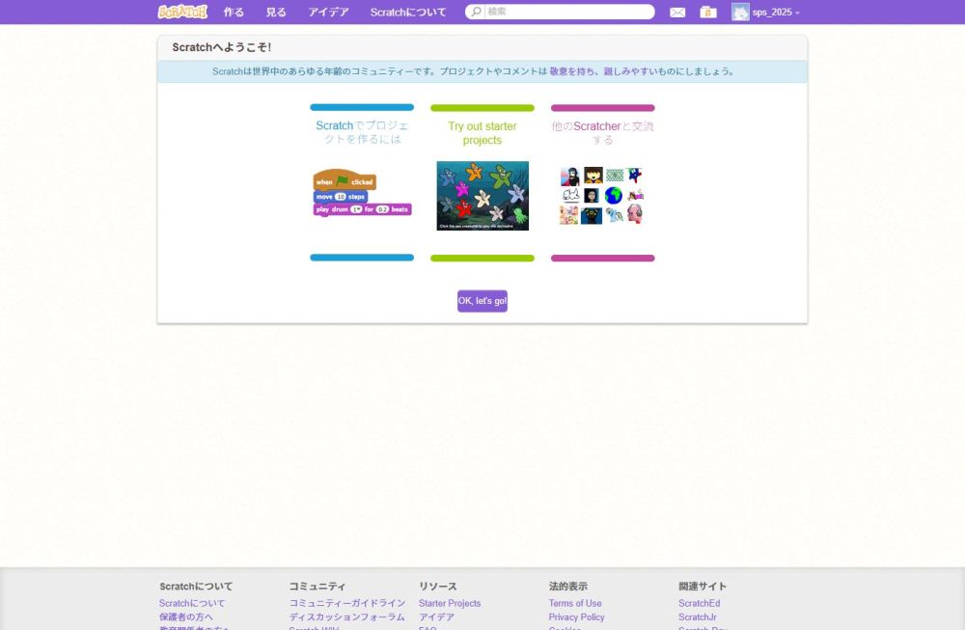Screen dimensions: 965x630
Task: Open the footer Scratchについて link
Action: 192,604
